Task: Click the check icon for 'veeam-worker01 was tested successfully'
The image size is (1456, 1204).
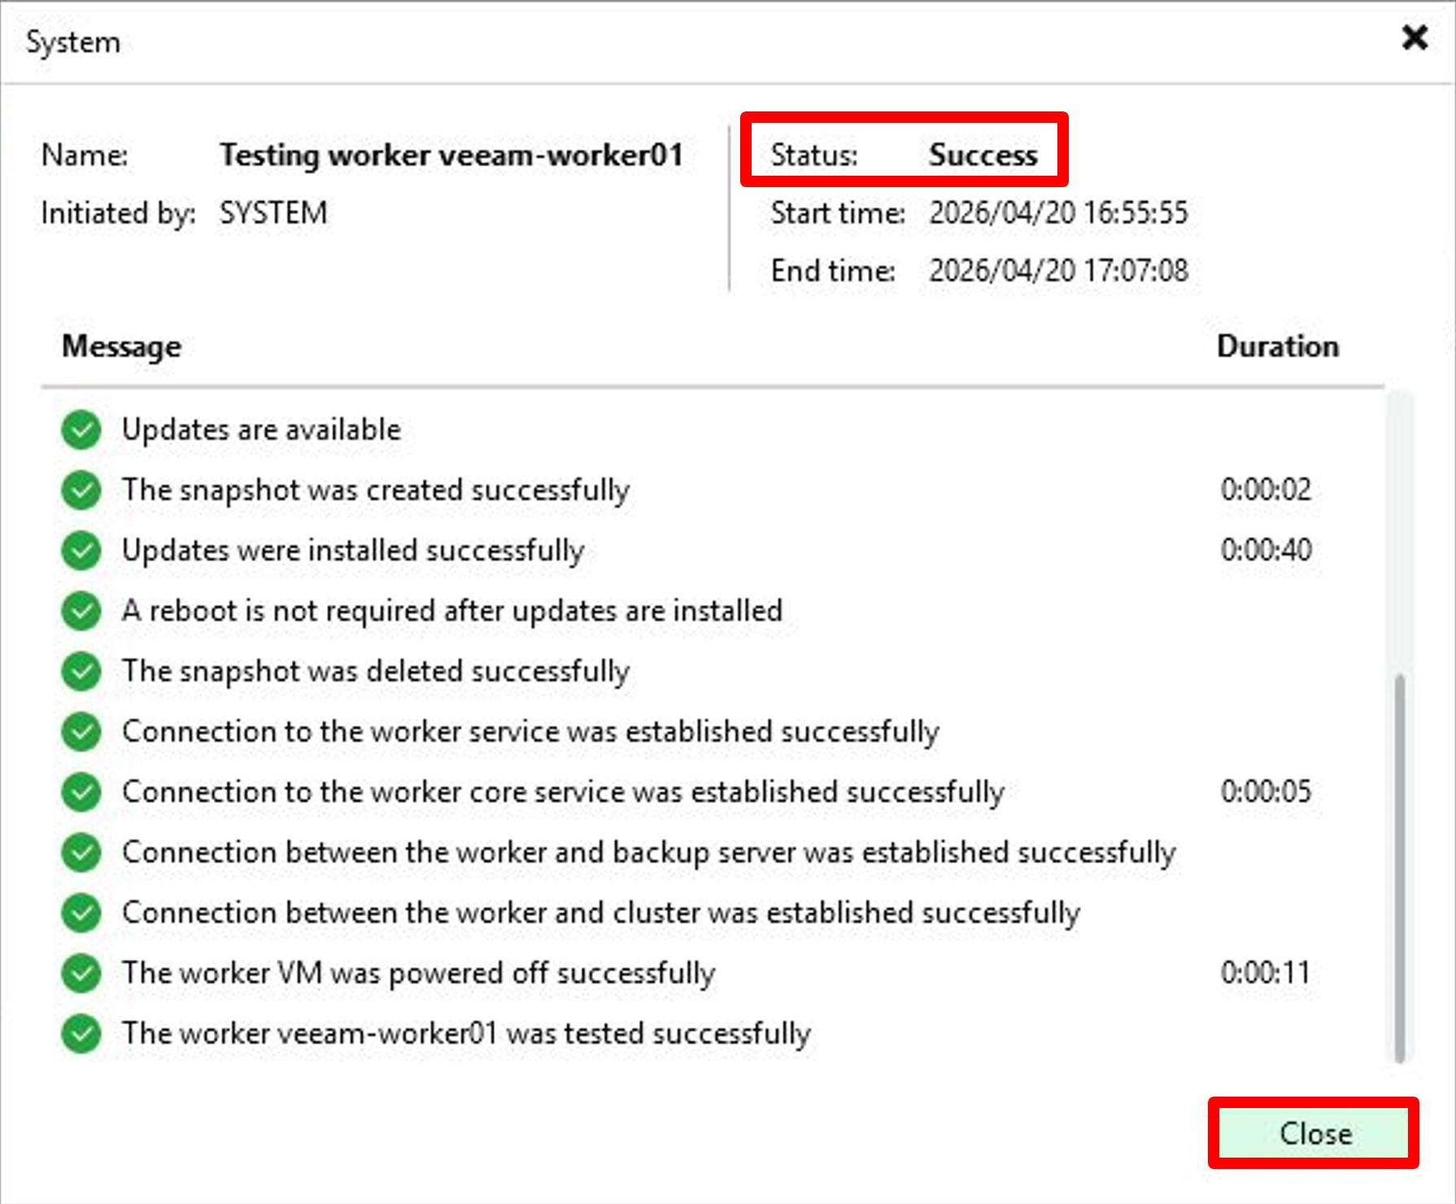Action: [x=81, y=1033]
